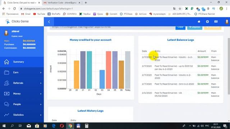
Task: Click the Statistics line chart icon
Action: (6, 115)
